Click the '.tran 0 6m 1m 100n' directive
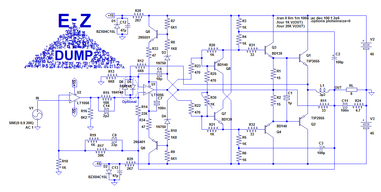Image resolution: width=381 pixels, height=192 pixels. 292,18
